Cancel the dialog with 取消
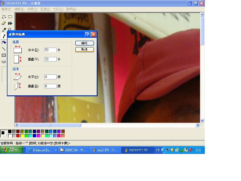 (x=84, y=50)
